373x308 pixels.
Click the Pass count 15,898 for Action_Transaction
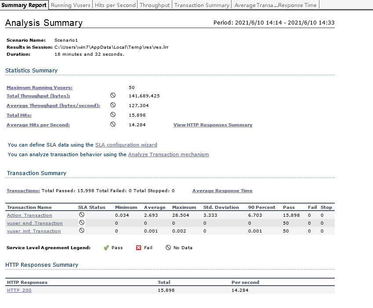[291, 215]
